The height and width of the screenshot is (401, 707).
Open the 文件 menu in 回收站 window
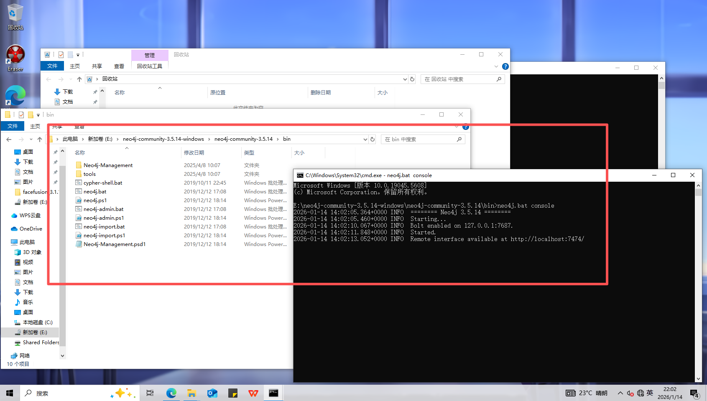(52, 66)
